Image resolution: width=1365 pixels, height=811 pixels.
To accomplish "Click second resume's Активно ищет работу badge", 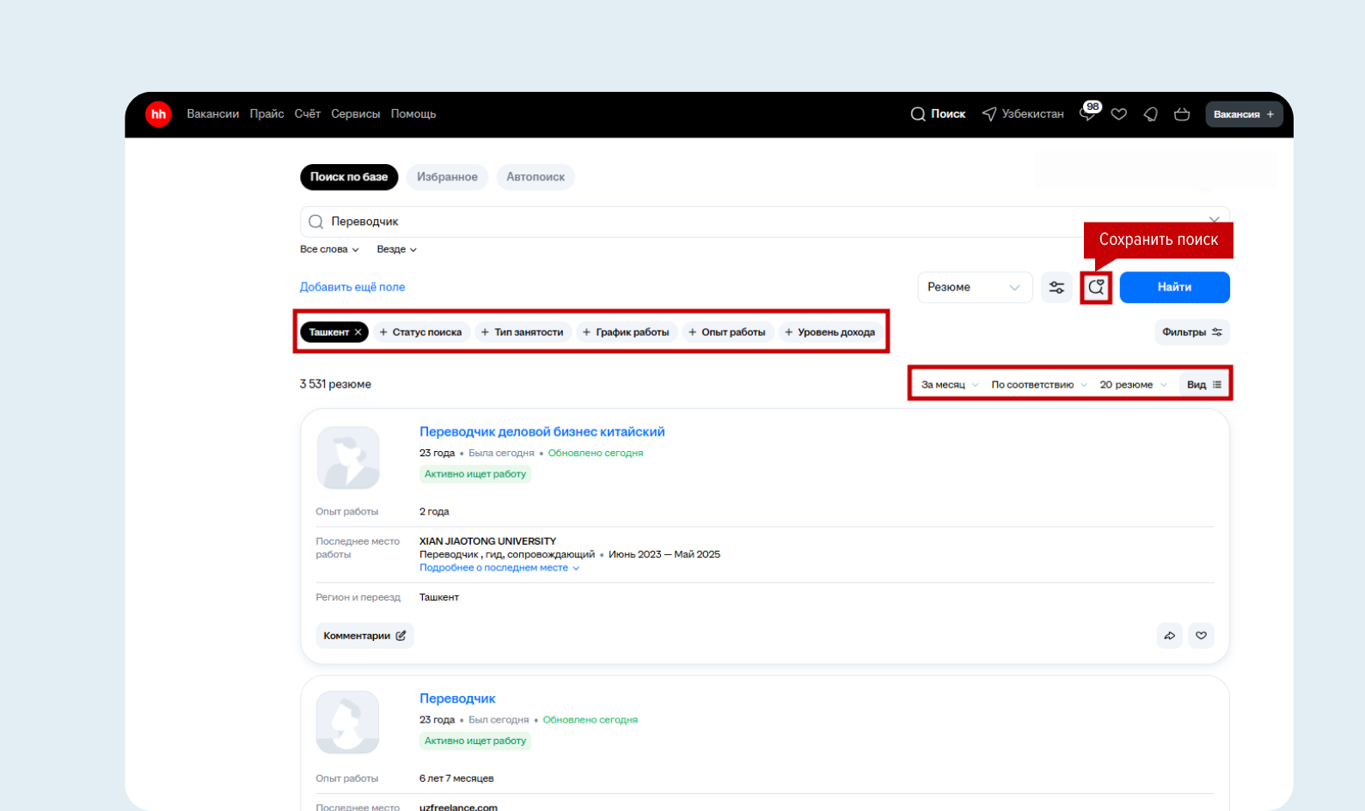I will click(475, 741).
